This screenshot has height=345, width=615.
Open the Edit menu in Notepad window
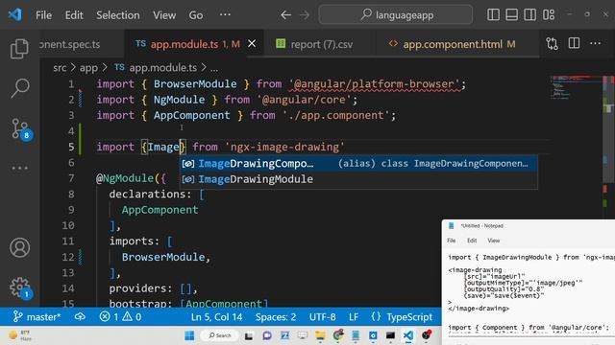(472, 241)
